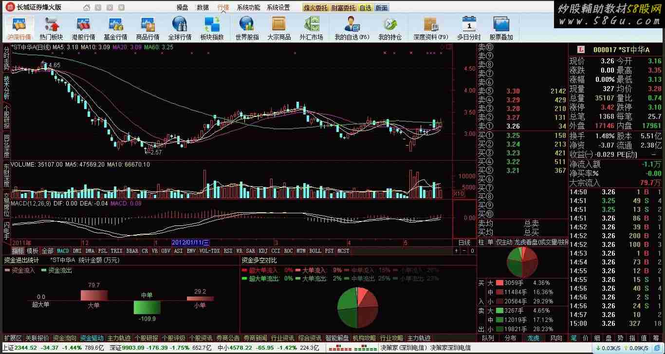The width and height of the screenshot is (665, 354).
Task: Switch to 龙虎 tab at bottom right
Action: click(x=533, y=338)
